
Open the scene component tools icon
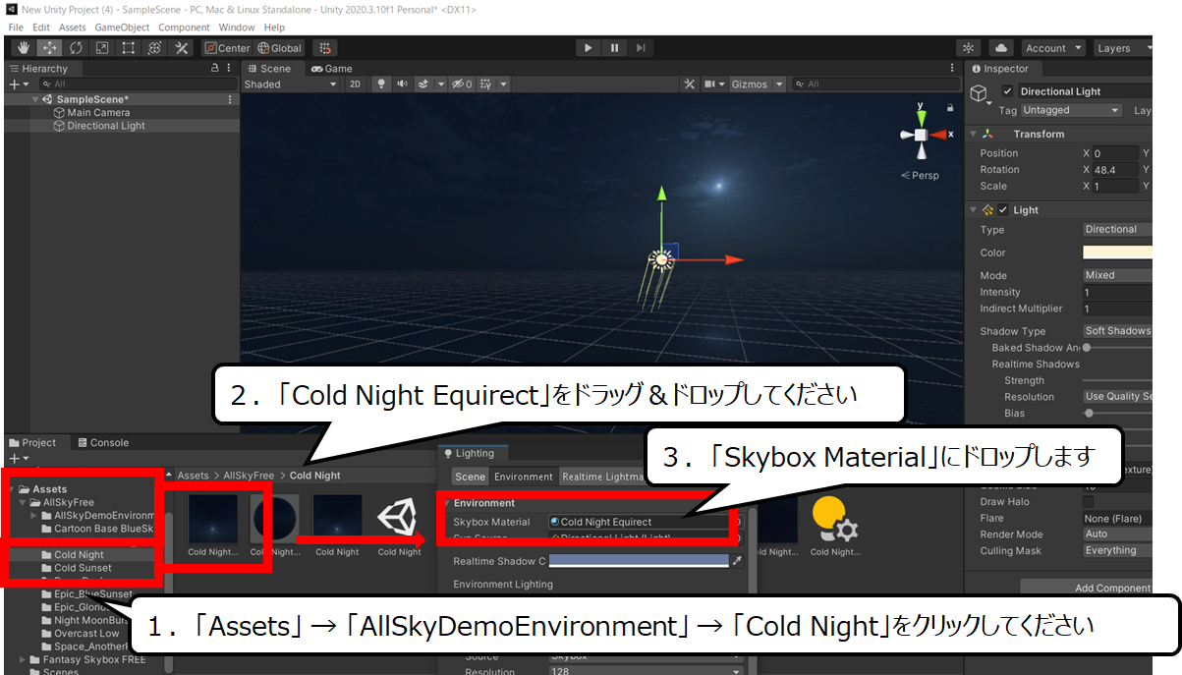point(689,84)
